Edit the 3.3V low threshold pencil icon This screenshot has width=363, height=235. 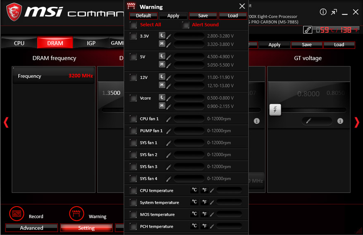coord(169,36)
